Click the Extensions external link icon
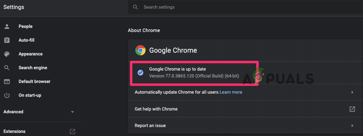Screen dimensions: 363x136 coord(72,132)
